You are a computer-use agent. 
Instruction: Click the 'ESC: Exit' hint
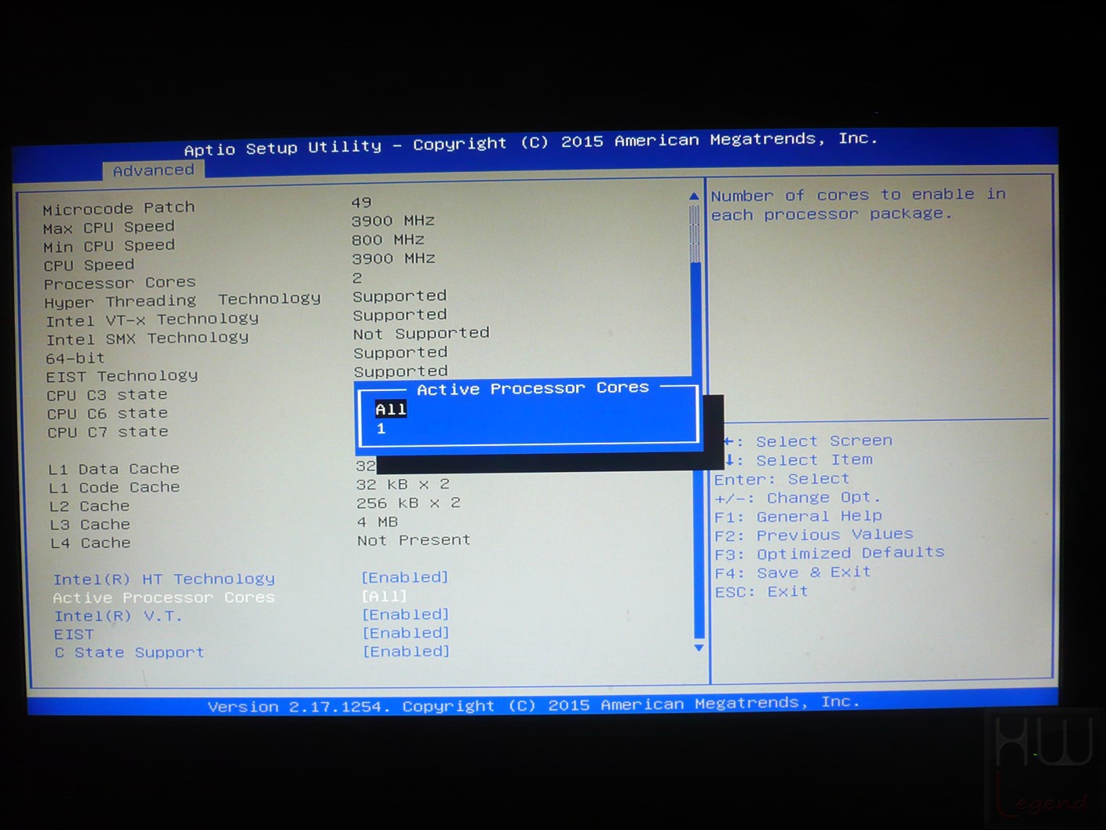761,592
